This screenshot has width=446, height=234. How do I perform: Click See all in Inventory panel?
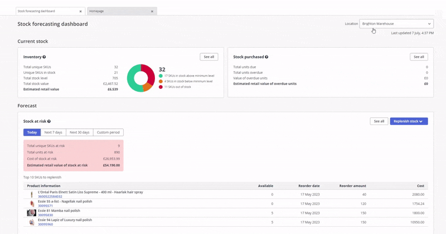point(209,57)
